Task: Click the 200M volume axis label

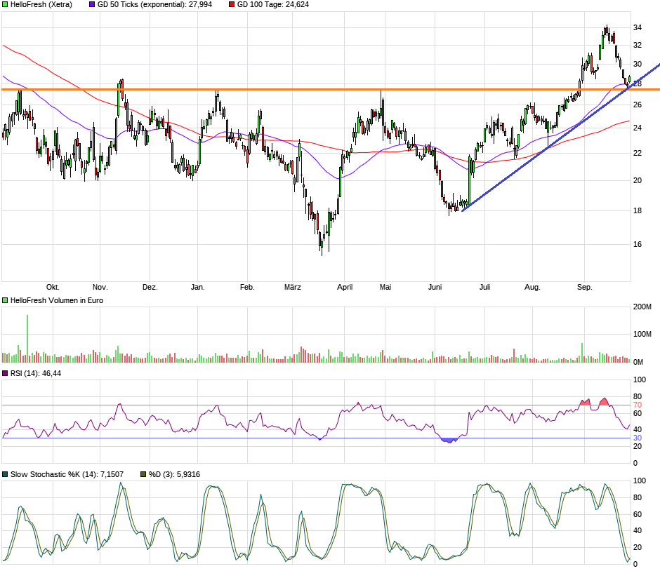Action: [x=642, y=307]
